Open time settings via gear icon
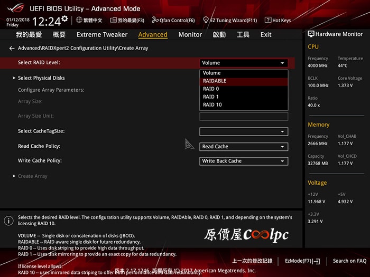The width and height of the screenshot is (370, 277). [x=64, y=18]
